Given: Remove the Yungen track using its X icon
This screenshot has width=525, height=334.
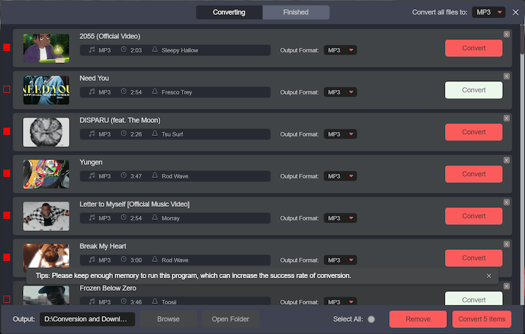Looking at the screenshot, I should pos(506,160).
